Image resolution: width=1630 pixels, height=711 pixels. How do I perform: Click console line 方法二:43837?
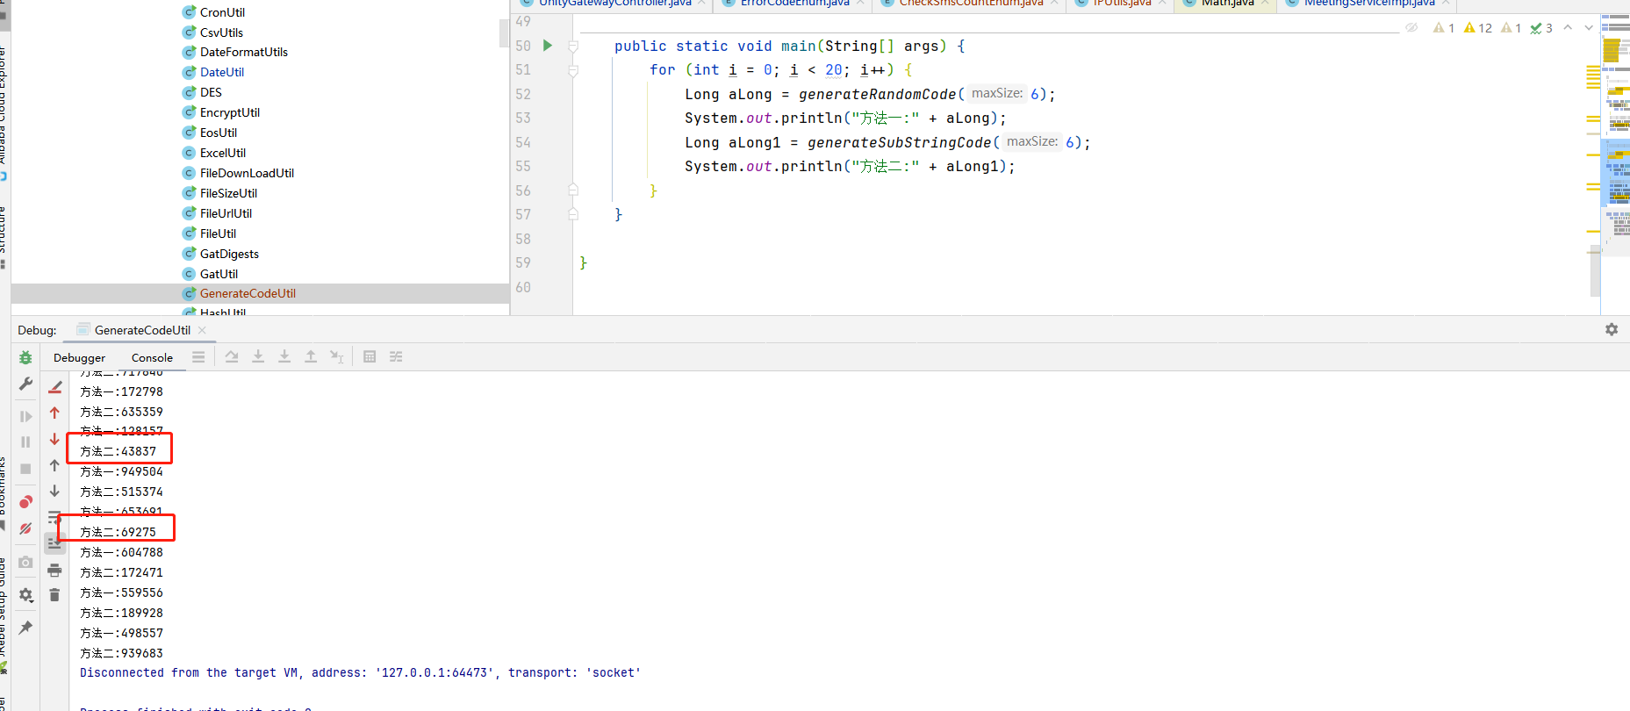click(x=118, y=451)
